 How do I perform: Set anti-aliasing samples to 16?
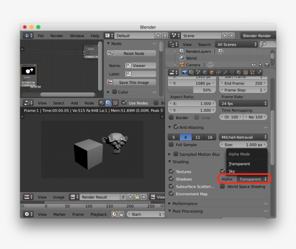coord(211,137)
